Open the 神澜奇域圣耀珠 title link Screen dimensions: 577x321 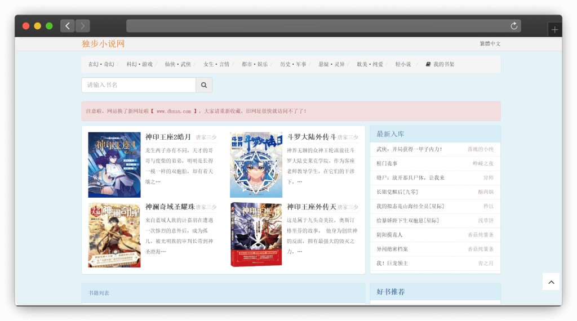click(x=170, y=207)
